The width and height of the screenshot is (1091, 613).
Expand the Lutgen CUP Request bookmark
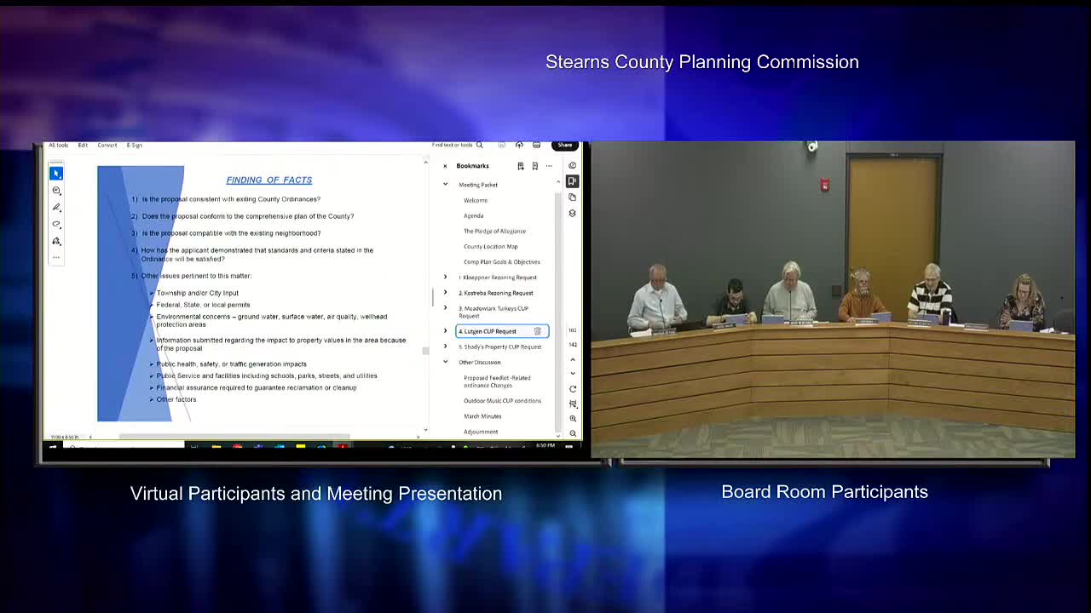tap(445, 331)
